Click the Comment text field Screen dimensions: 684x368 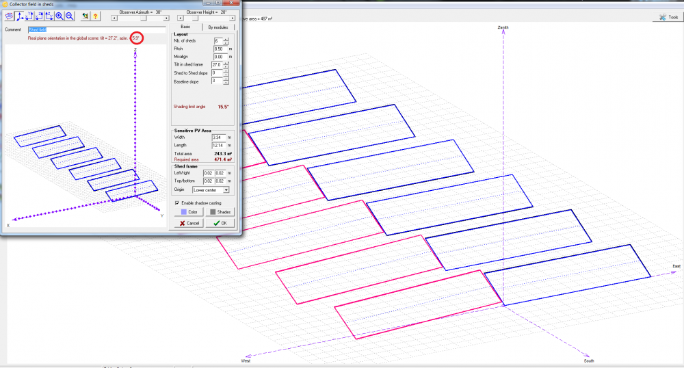(x=96, y=30)
